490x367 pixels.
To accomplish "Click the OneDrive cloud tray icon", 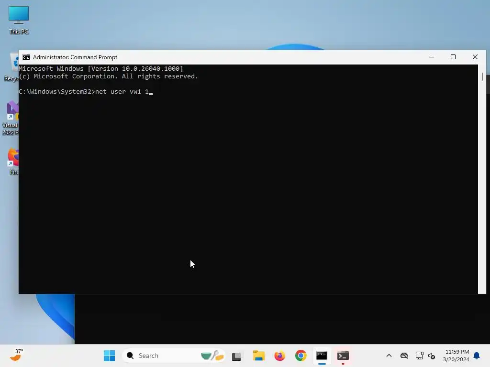I will coord(404,356).
